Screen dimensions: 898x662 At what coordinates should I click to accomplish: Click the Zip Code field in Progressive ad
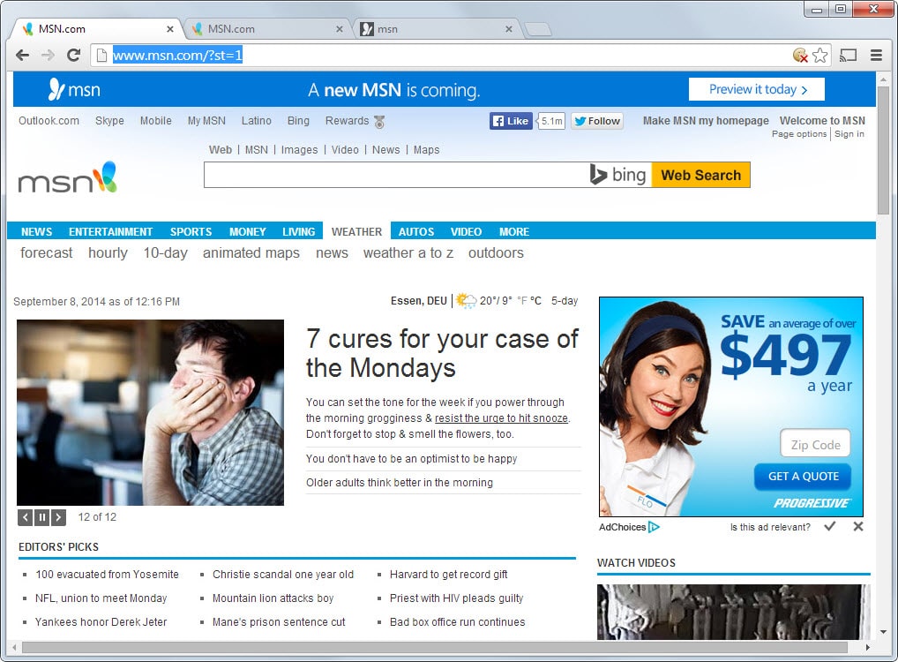pos(816,445)
